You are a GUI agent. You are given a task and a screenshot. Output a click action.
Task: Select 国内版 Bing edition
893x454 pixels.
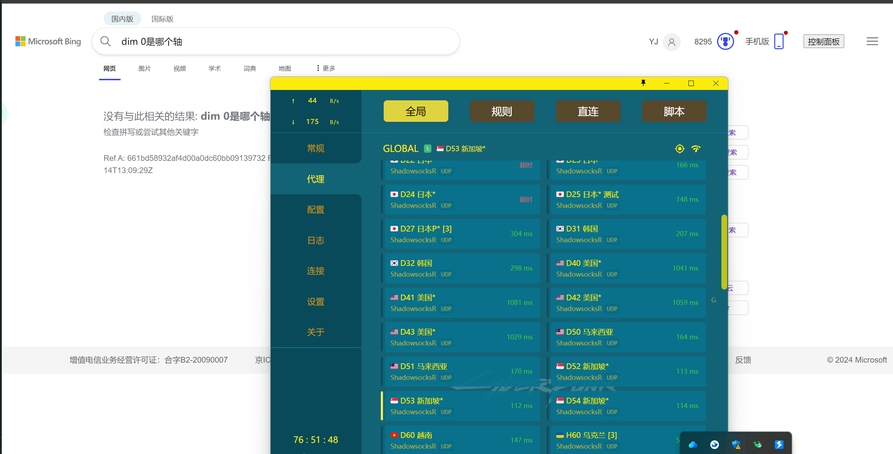click(122, 19)
